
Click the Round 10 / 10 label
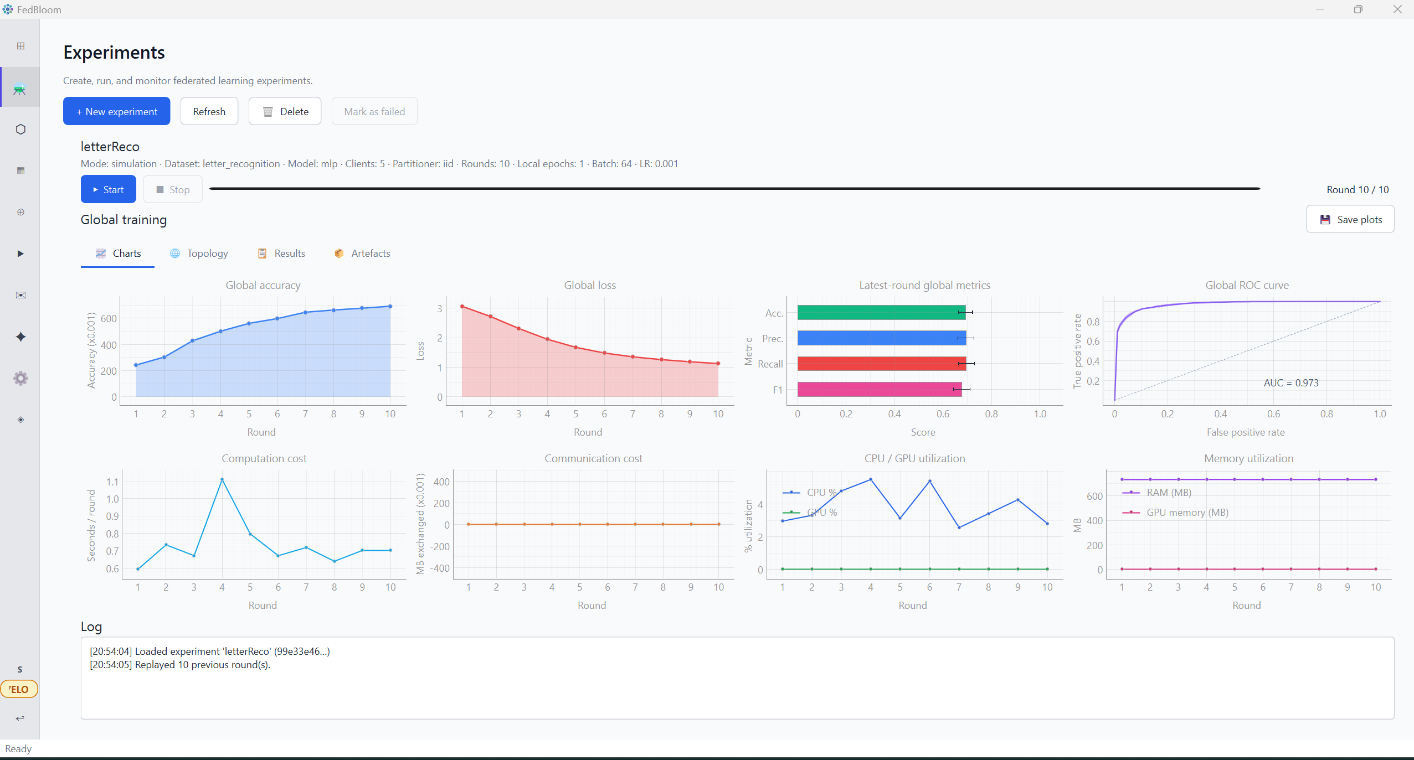pos(1358,189)
